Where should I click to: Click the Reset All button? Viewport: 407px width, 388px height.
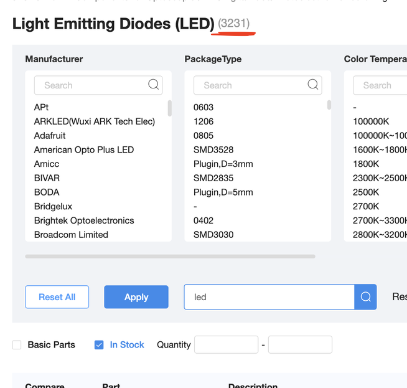(57, 297)
